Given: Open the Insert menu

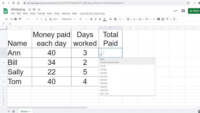Looking at the screenshot, I should (33, 13).
